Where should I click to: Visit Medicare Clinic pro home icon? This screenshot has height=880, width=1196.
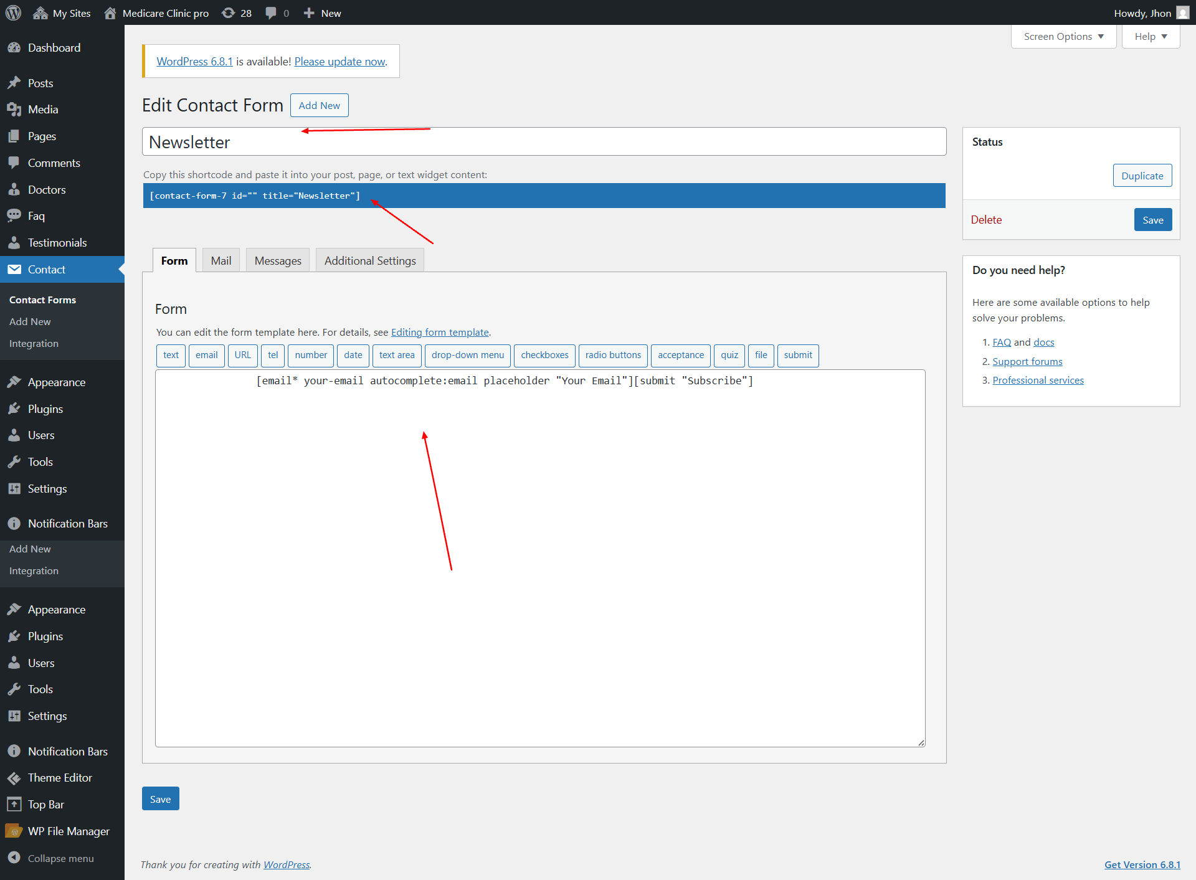[x=110, y=13]
